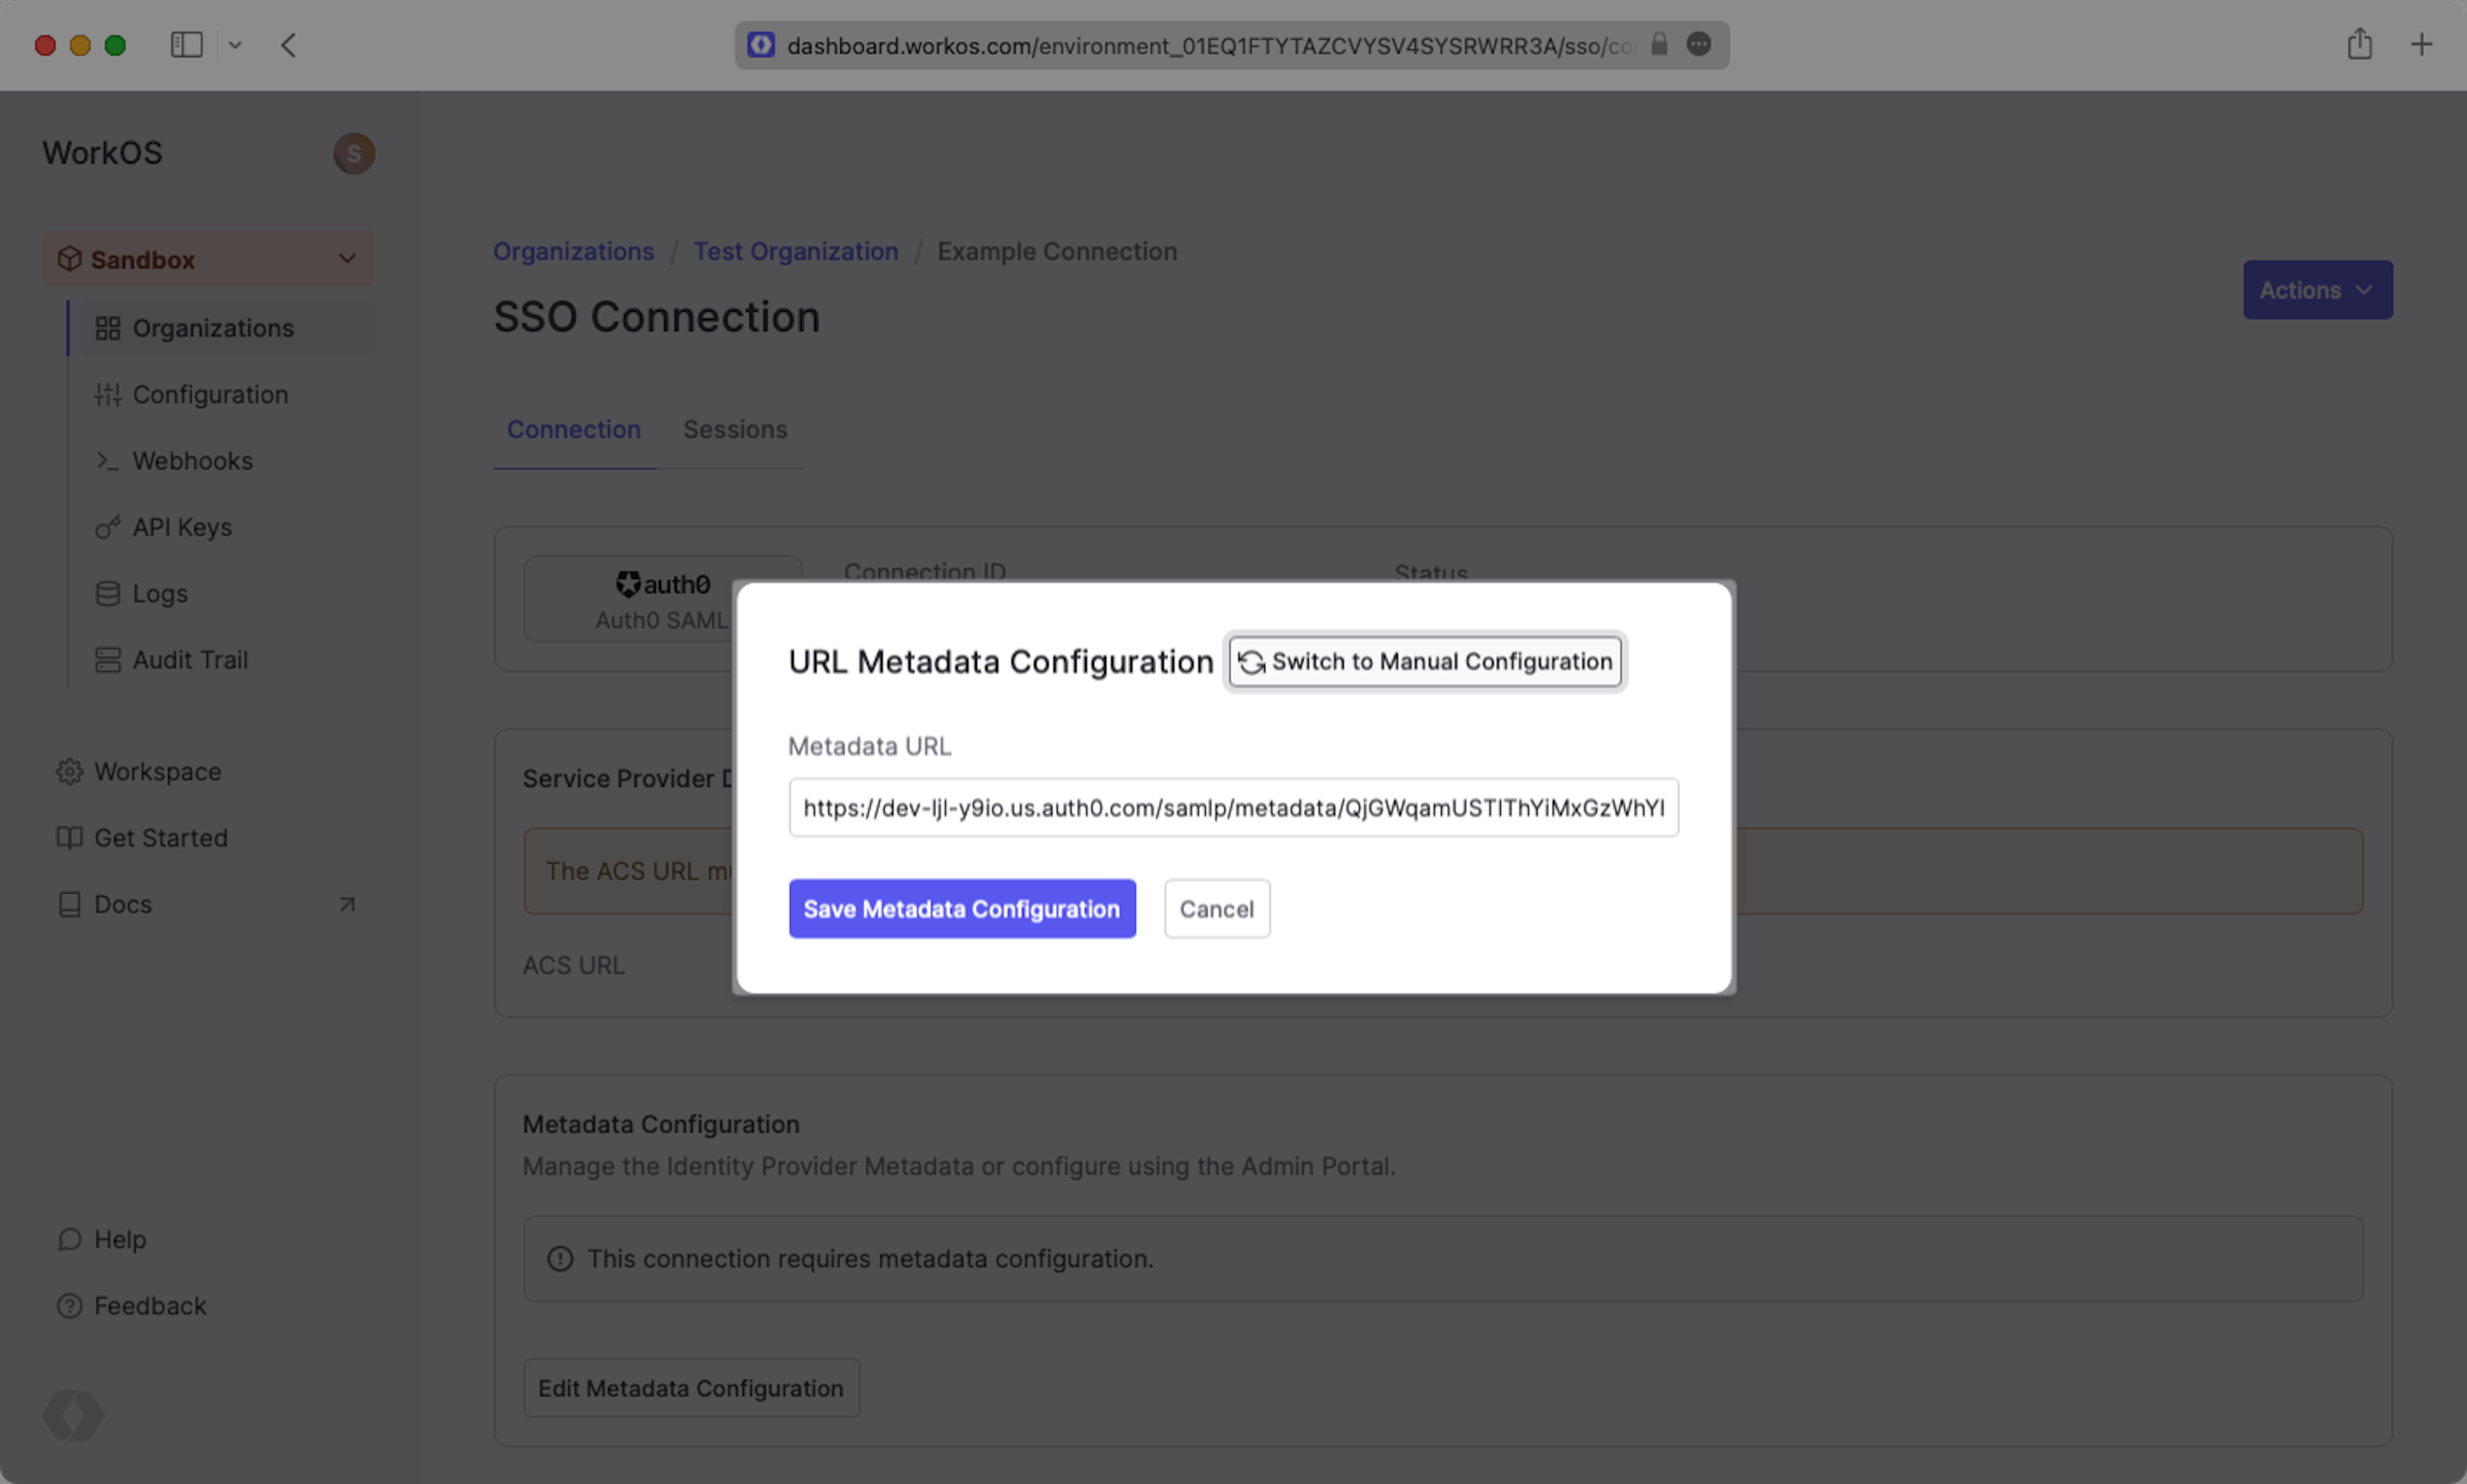Click the Logs database icon

108,594
